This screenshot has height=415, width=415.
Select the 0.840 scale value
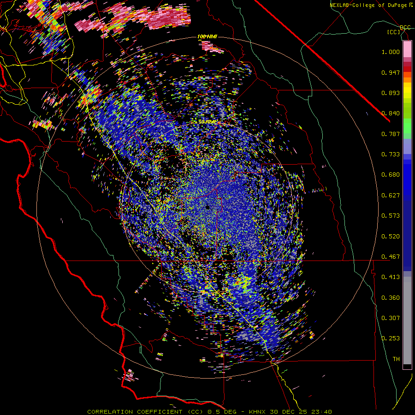coord(391,113)
